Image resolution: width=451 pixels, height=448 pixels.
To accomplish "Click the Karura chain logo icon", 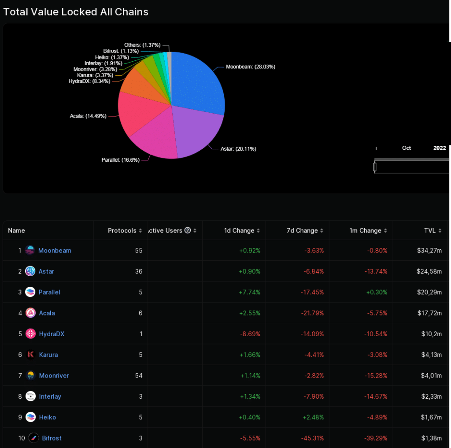I will [x=30, y=355].
